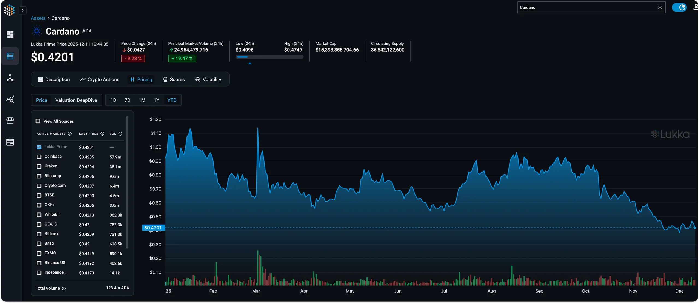
Task: Open the Description tab
Action: click(x=54, y=79)
